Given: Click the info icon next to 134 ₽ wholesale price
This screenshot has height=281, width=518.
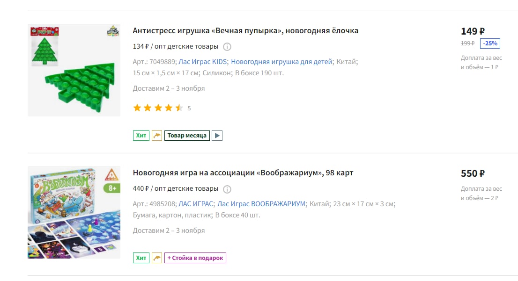Looking at the screenshot, I should pyautogui.click(x=227, y=47).
